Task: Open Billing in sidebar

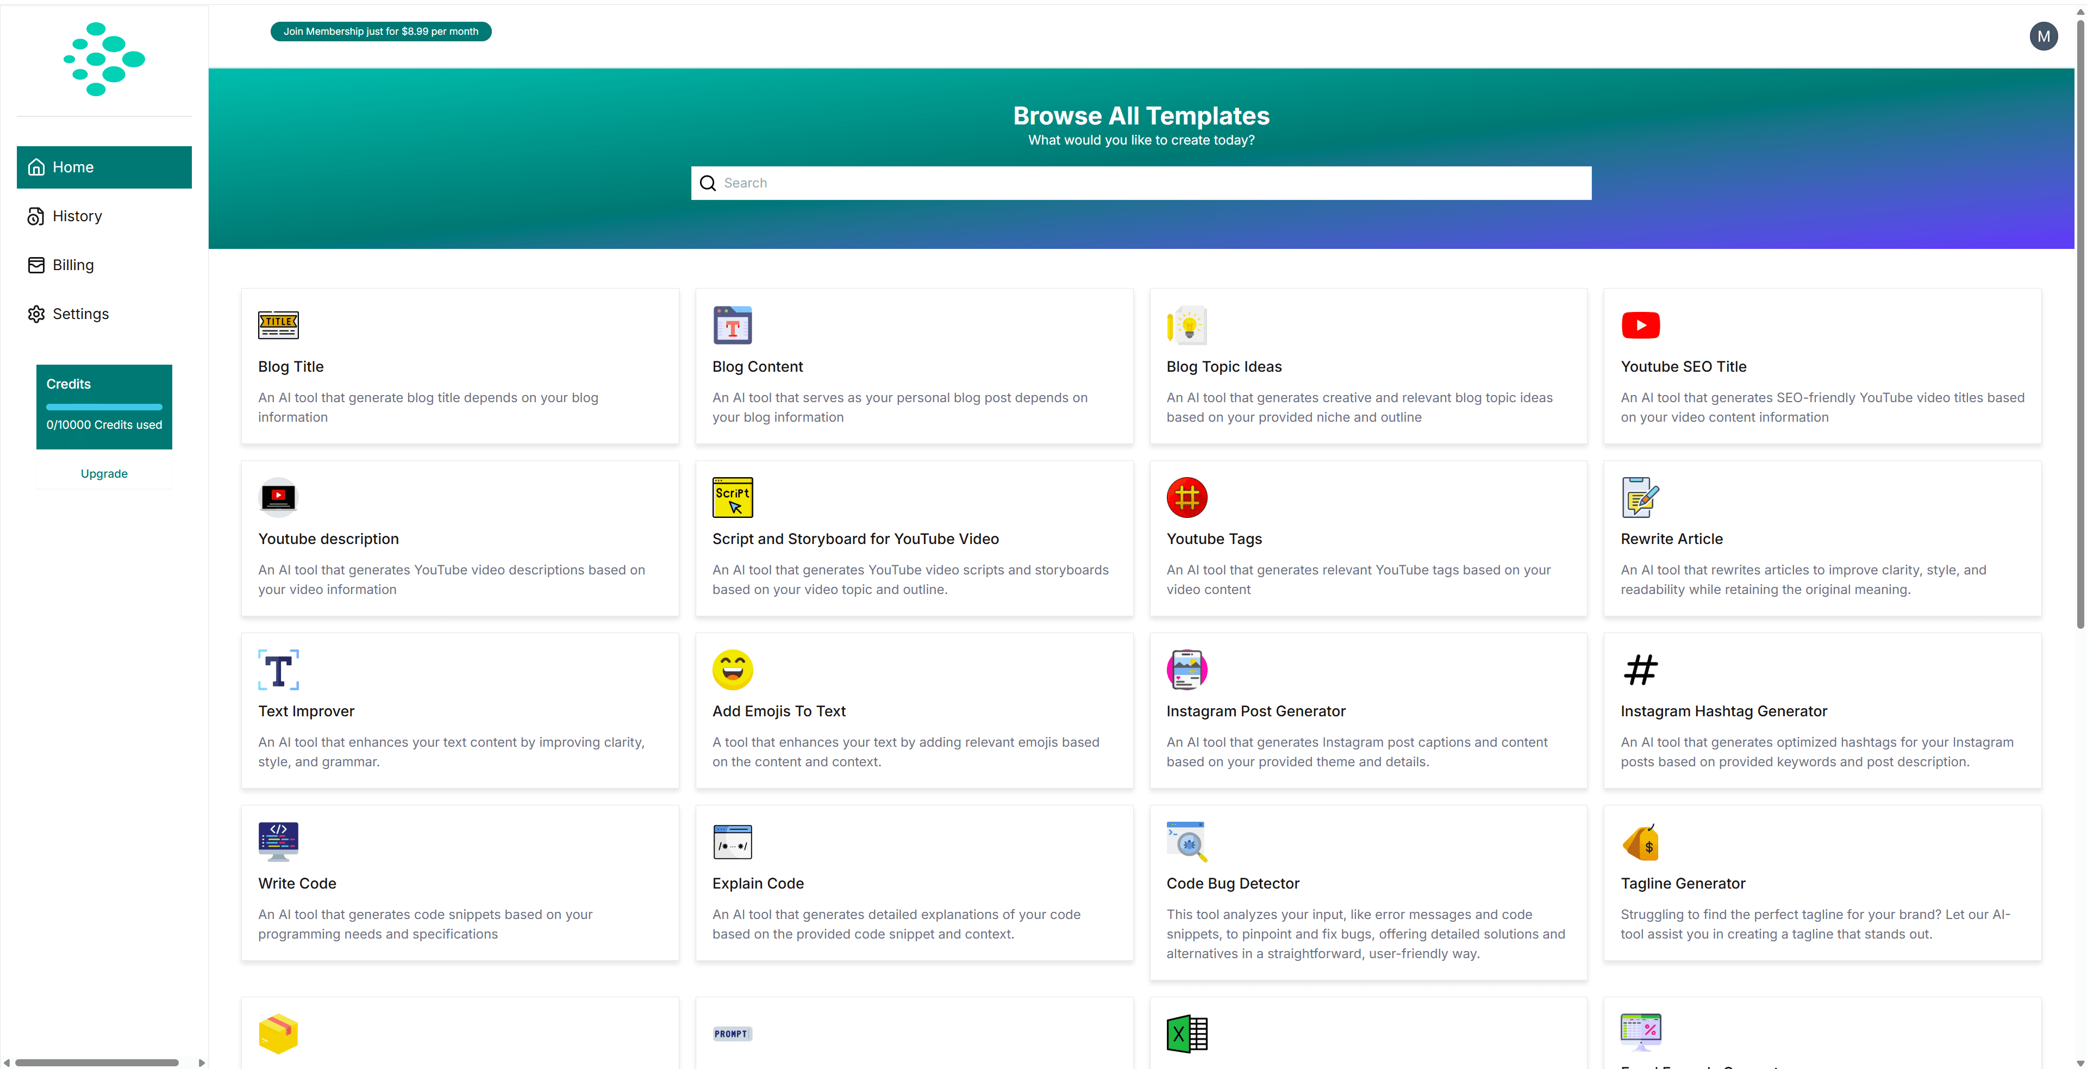Action: [104, 265]
